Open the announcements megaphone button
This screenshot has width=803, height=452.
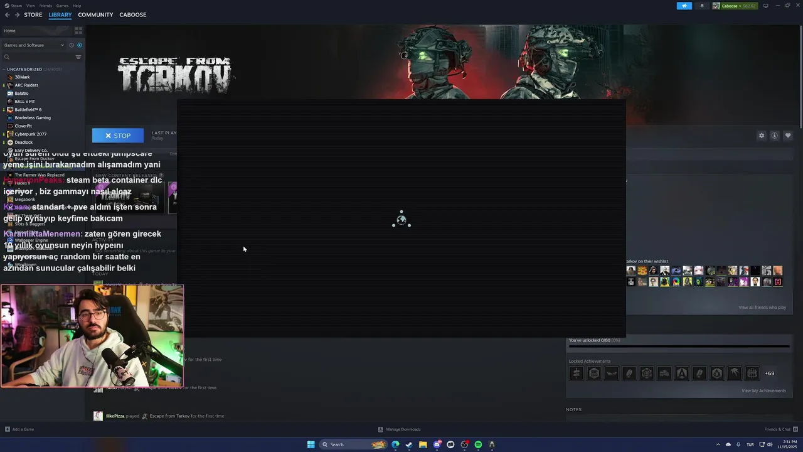pos(684,6)
